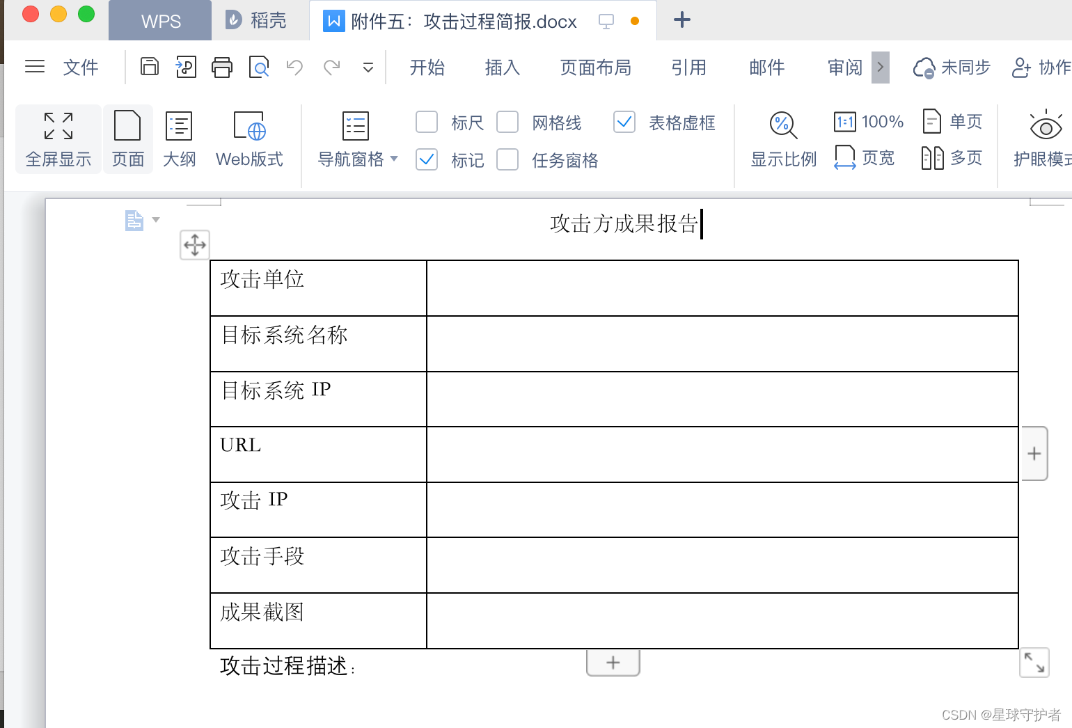Click the export to PDF icon
The height and width of the screenshot is (728, 1072).
tap(186, 67)
